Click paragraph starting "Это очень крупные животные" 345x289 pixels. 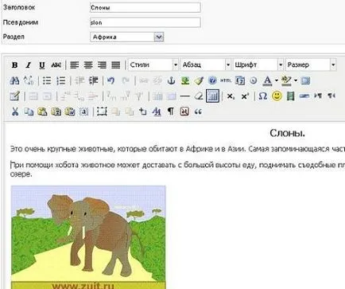click(x=177, y=149)
